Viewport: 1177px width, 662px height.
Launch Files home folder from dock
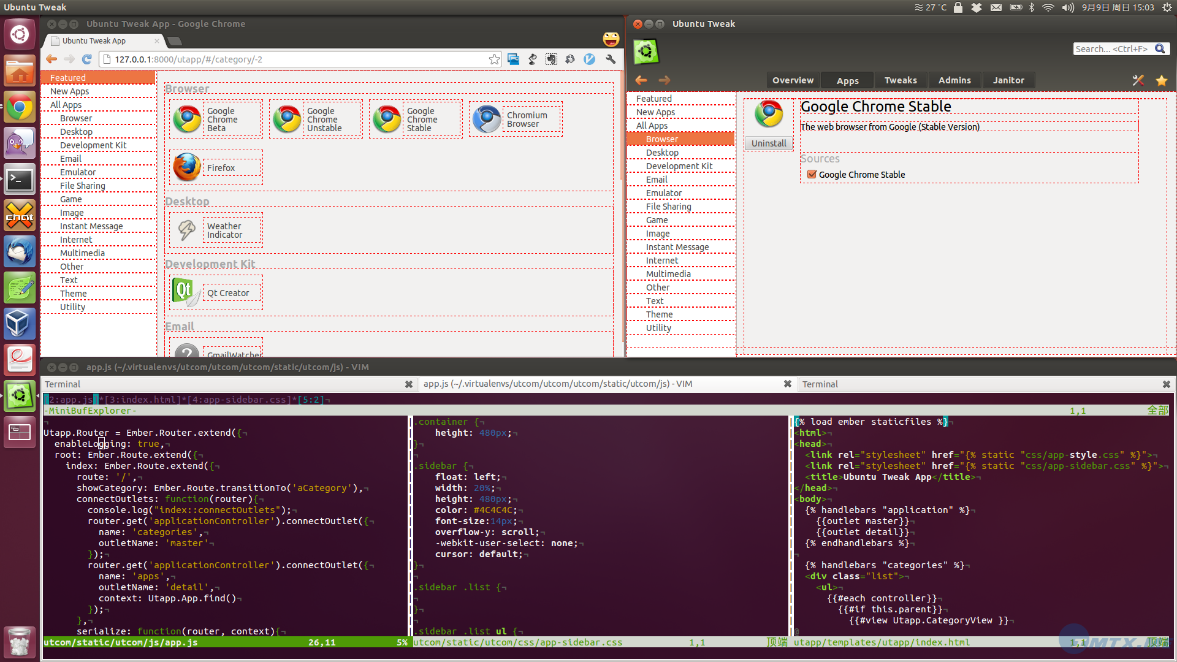19,71
